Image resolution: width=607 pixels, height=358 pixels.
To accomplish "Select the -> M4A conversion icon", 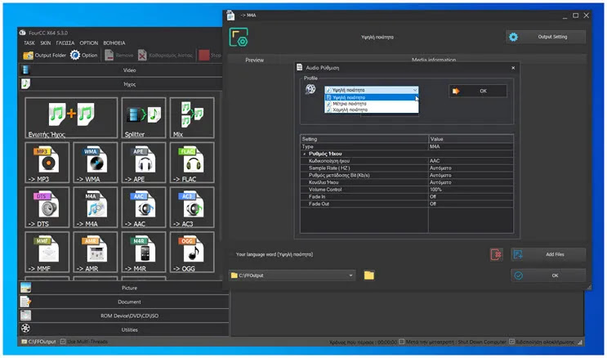I will pyautogui.click(x=96, y=208).
